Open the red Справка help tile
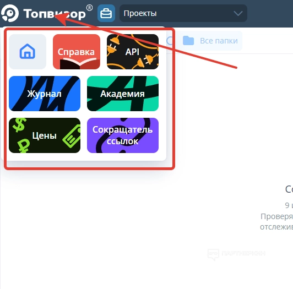Image resolution: width=293 pixels, height=289 pixels. click(77, 52)
